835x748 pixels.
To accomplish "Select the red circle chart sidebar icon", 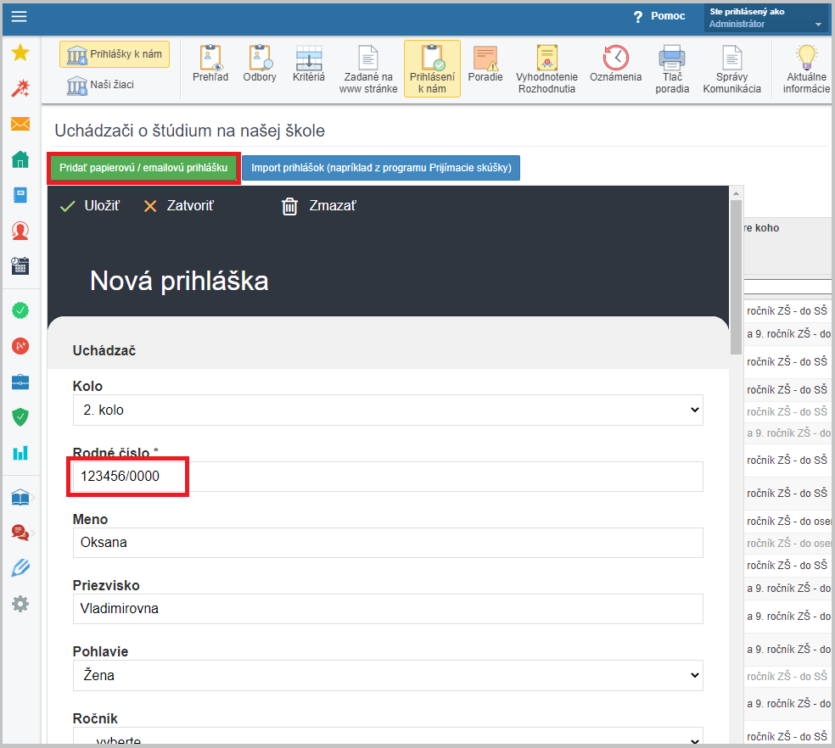I will 20,346.
